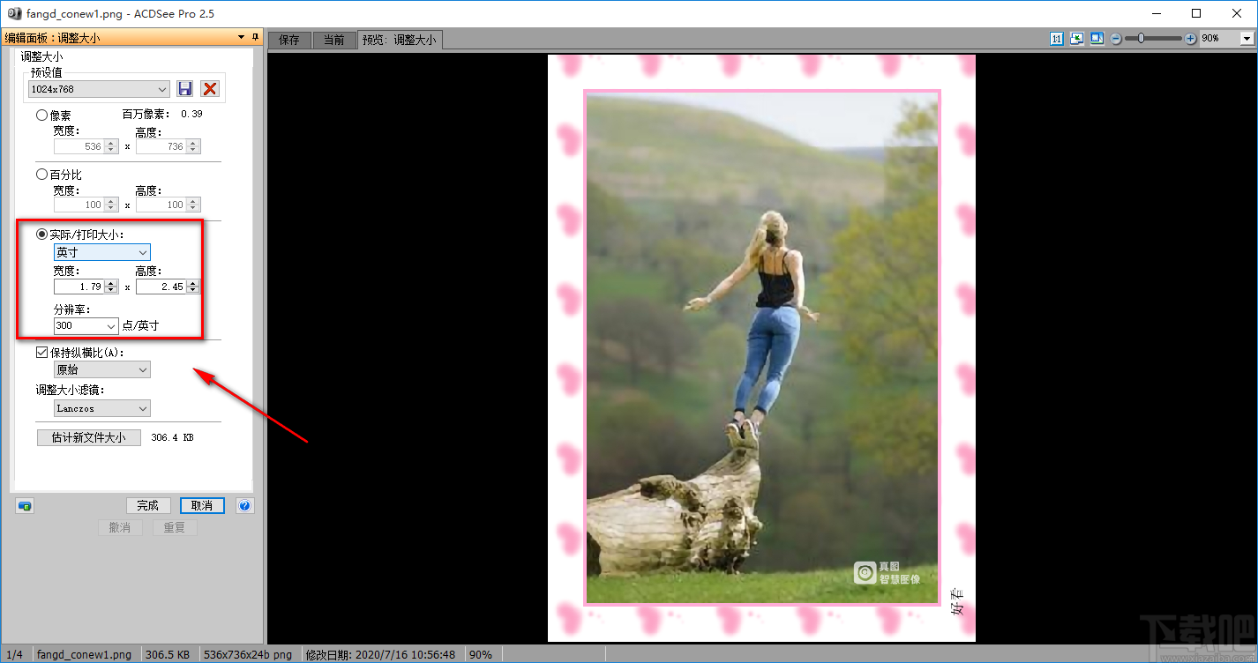Screen dimensions: 1258x663
Task: Click the status bar 修改日期 entry
Action: [x=380, y=655]
